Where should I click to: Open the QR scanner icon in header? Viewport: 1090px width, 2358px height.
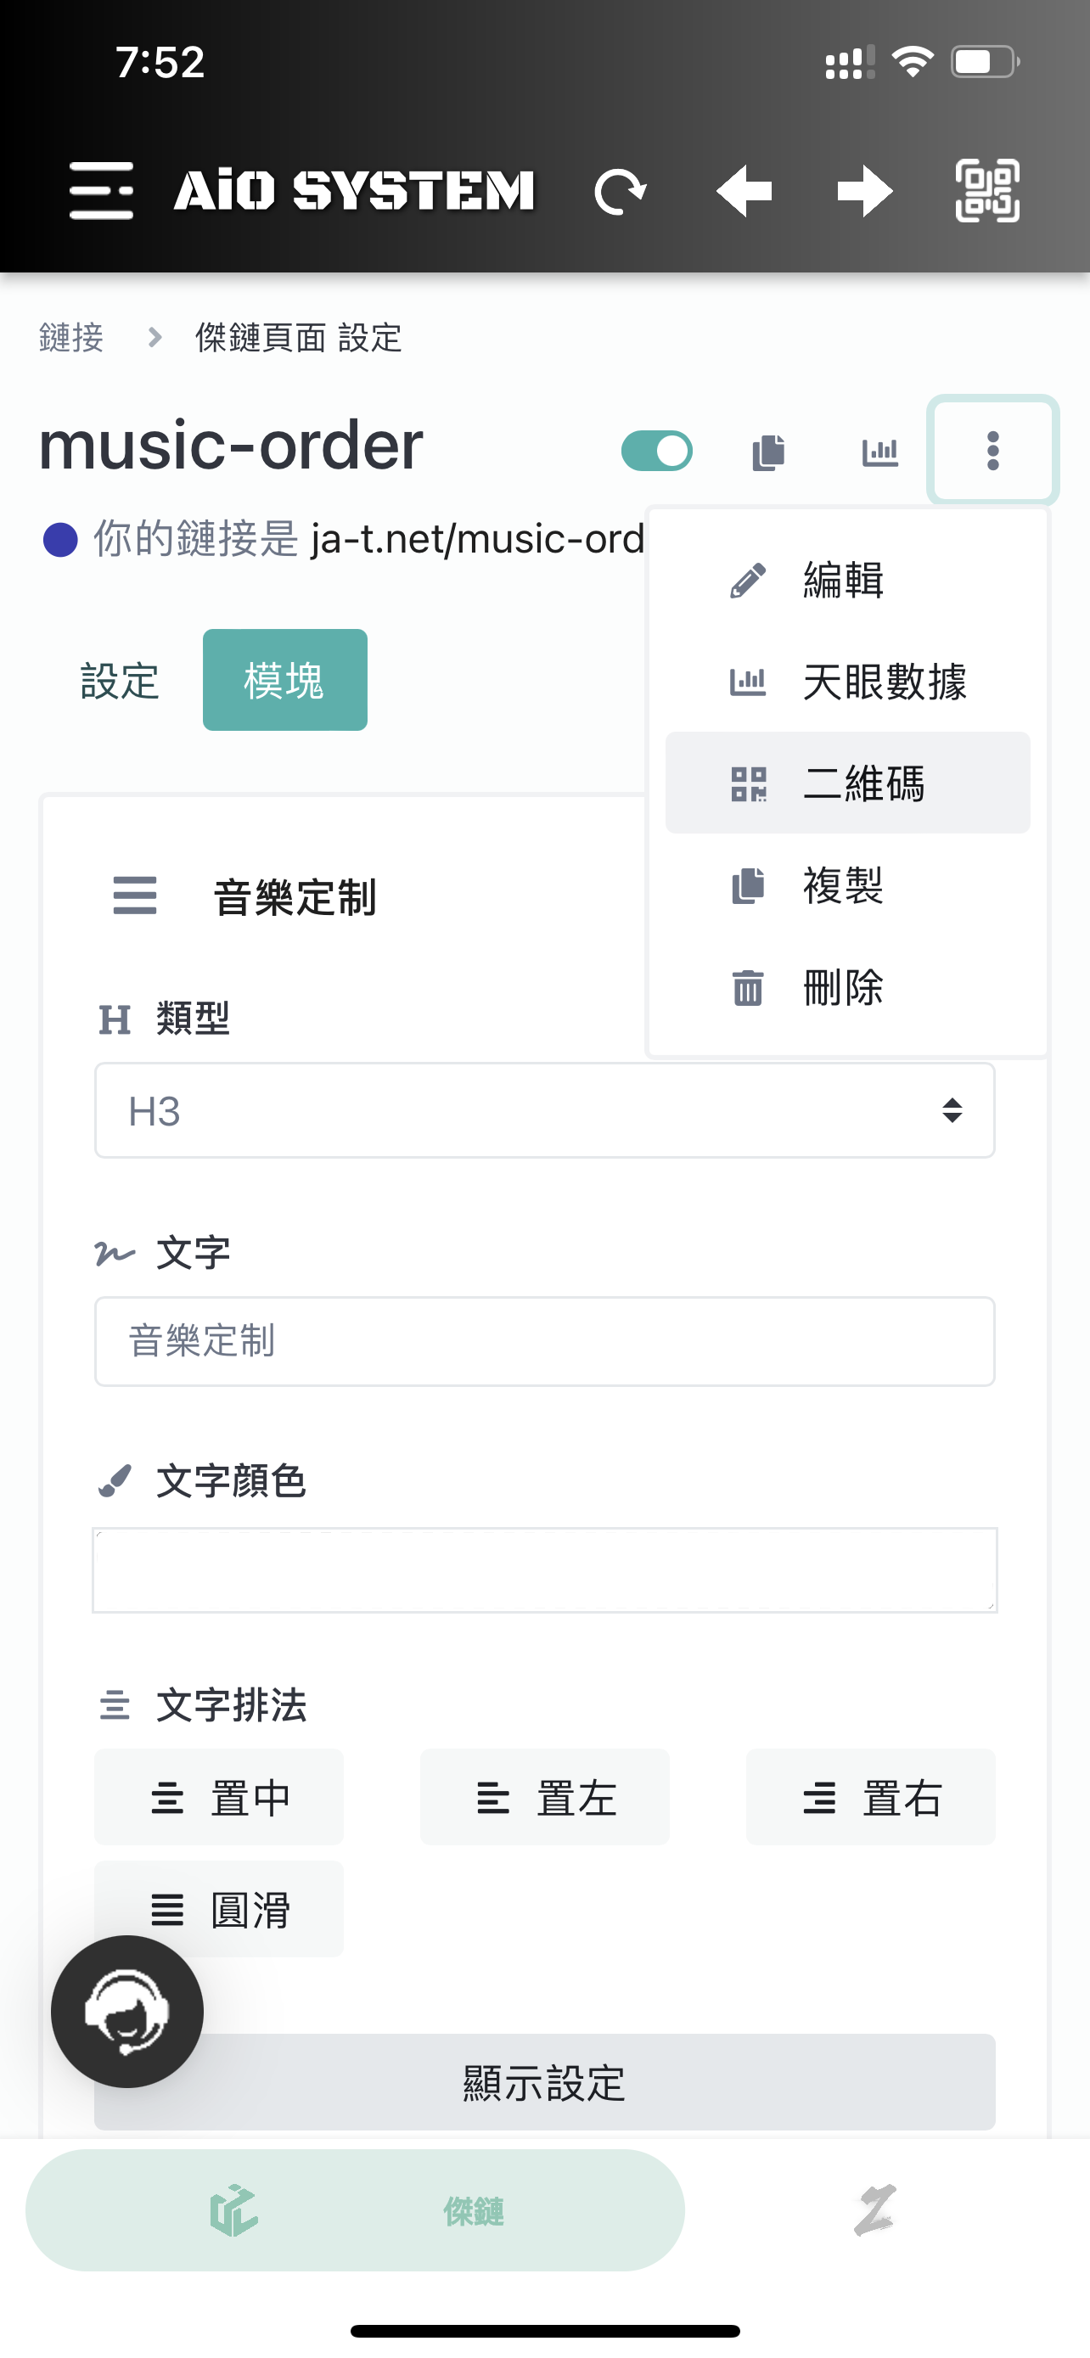coord(987,190)
